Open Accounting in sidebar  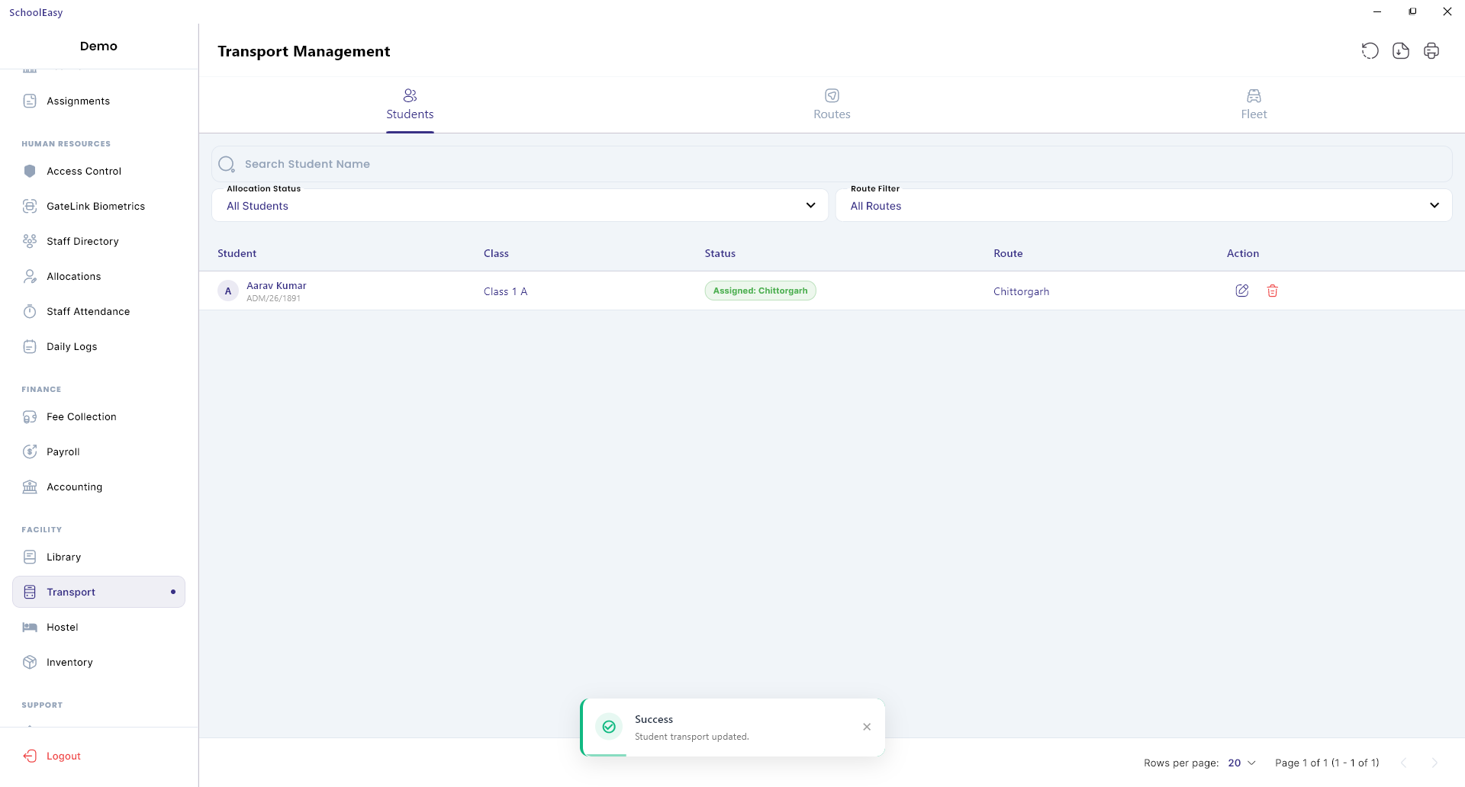point(98,487)
